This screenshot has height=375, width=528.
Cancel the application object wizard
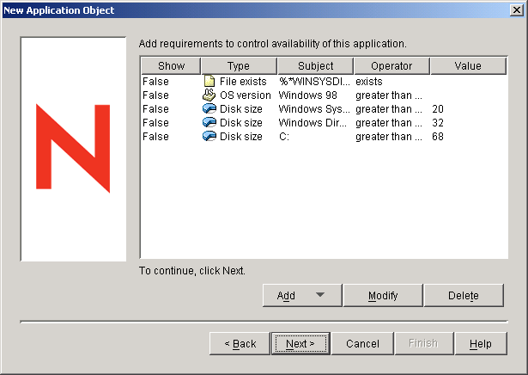point(362,343)
